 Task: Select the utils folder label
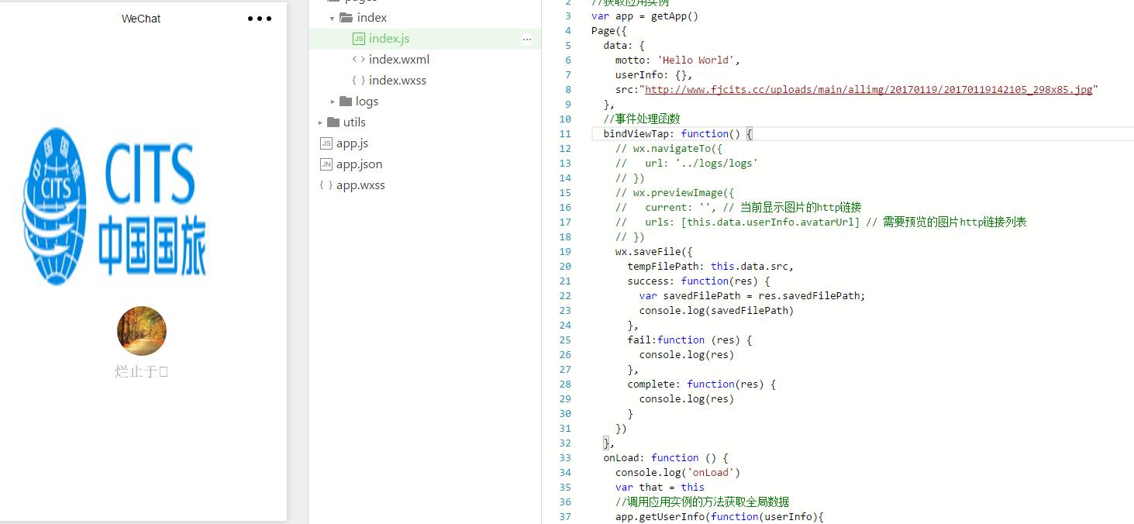tap(354, 122)
